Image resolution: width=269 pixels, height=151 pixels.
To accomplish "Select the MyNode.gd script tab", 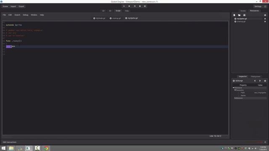I will tap(99, 18).
